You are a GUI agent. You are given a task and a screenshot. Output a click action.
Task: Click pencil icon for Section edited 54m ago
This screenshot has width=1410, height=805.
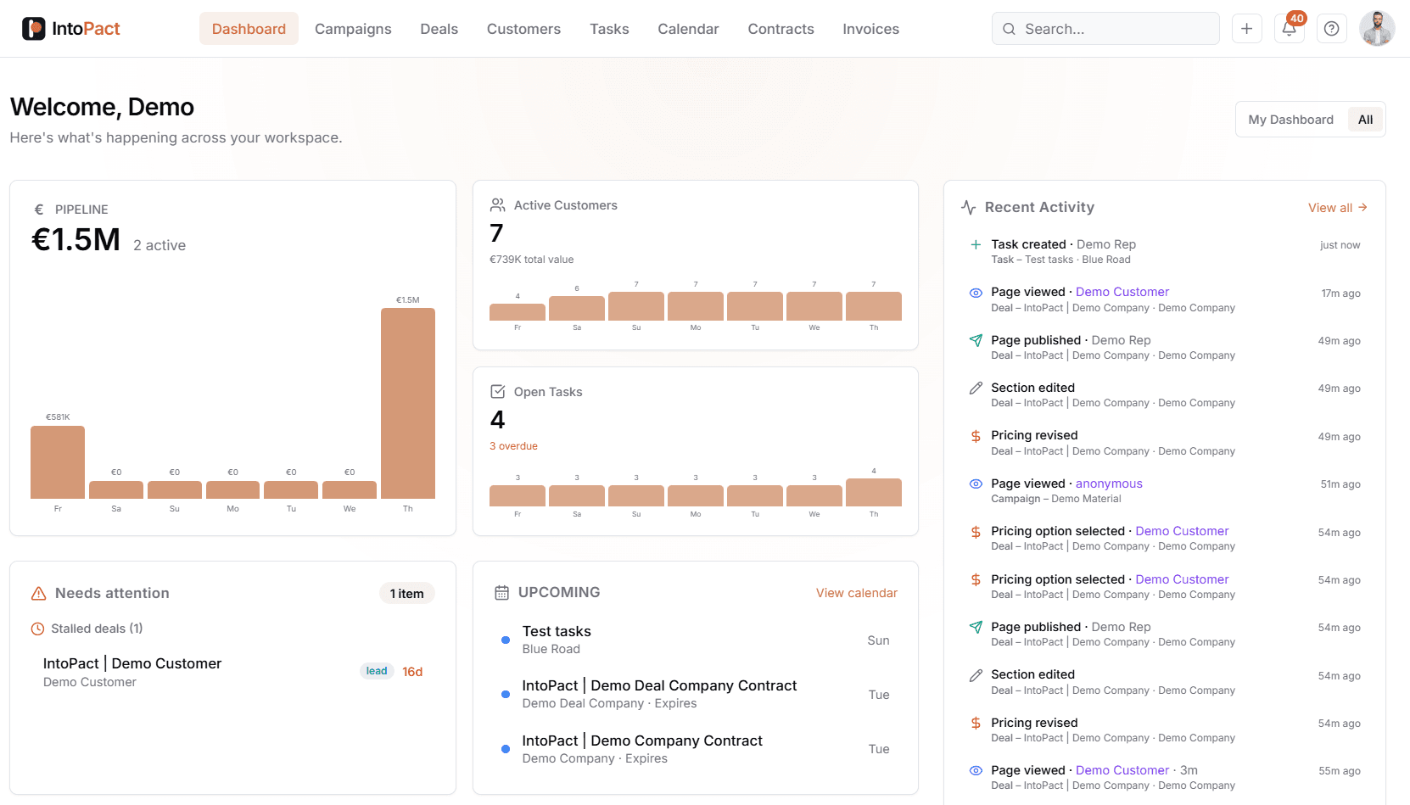pyautogui.click(x=976, y=675)
